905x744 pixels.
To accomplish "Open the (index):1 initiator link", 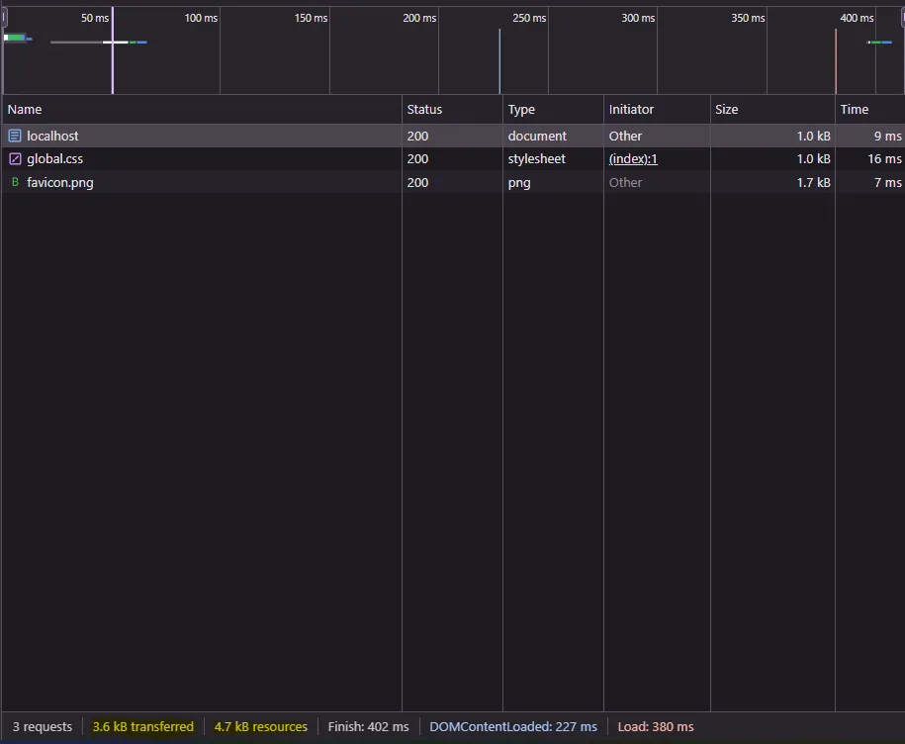I will [634, 158].
